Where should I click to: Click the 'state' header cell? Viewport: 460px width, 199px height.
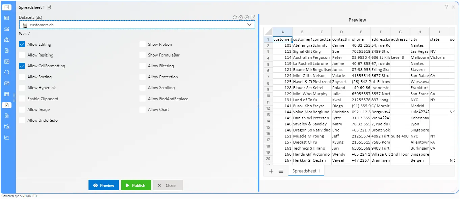tap(439, 39)
